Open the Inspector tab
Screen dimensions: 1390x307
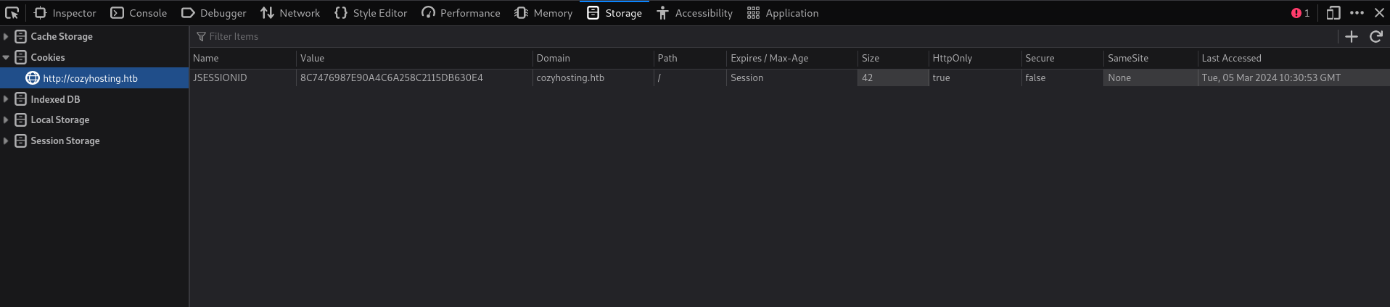(65, 13)
